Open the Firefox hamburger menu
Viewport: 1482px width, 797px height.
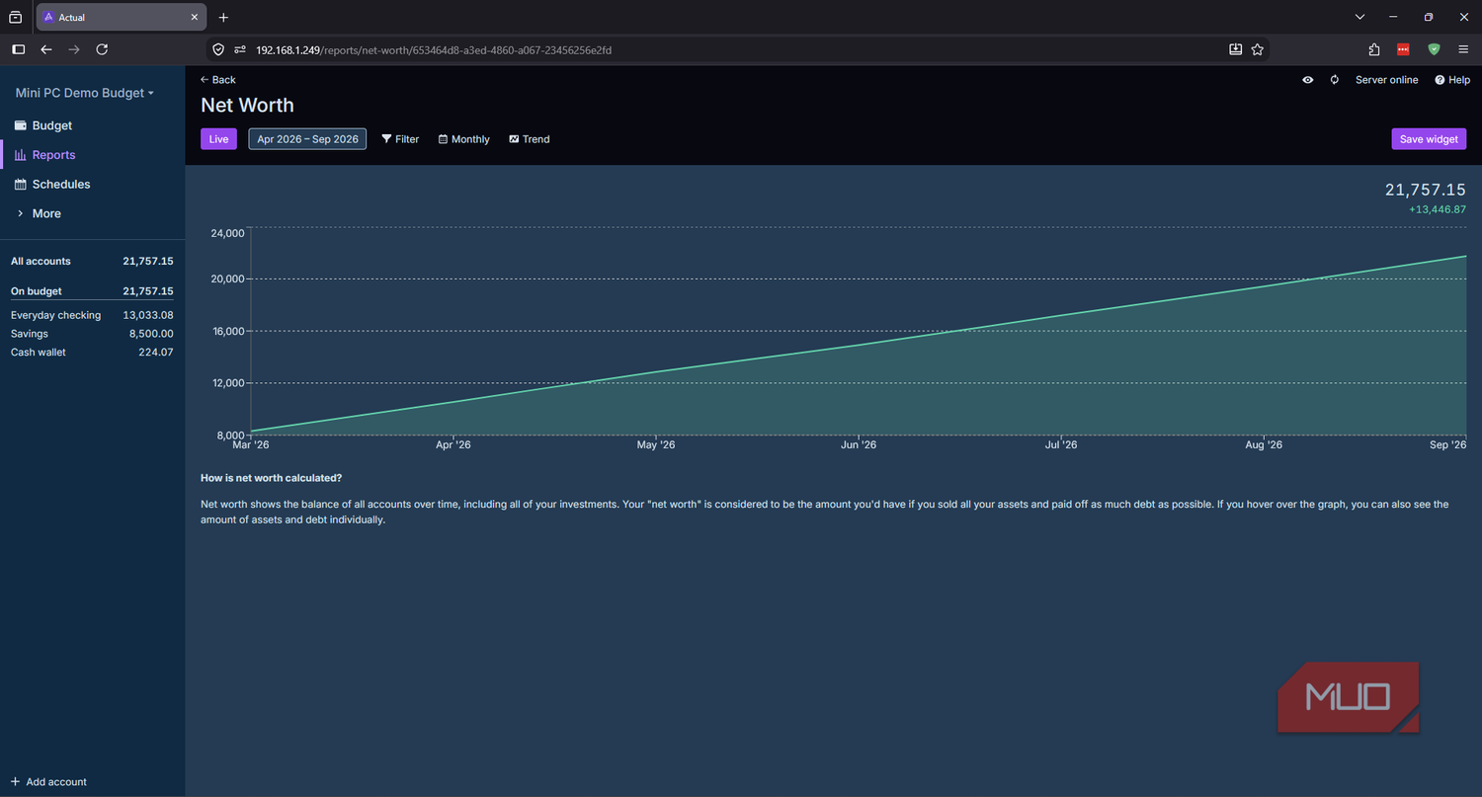[x=1464, y=49]
